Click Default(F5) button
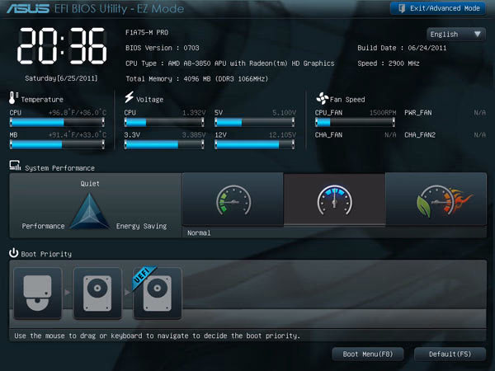Screen dimensions: 495x371 tap(450, 354)
